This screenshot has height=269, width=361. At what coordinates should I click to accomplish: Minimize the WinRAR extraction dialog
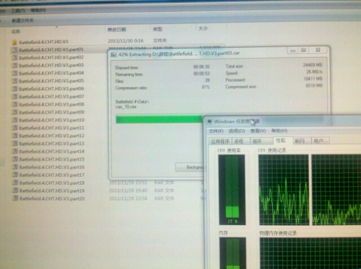coord(293,50)
